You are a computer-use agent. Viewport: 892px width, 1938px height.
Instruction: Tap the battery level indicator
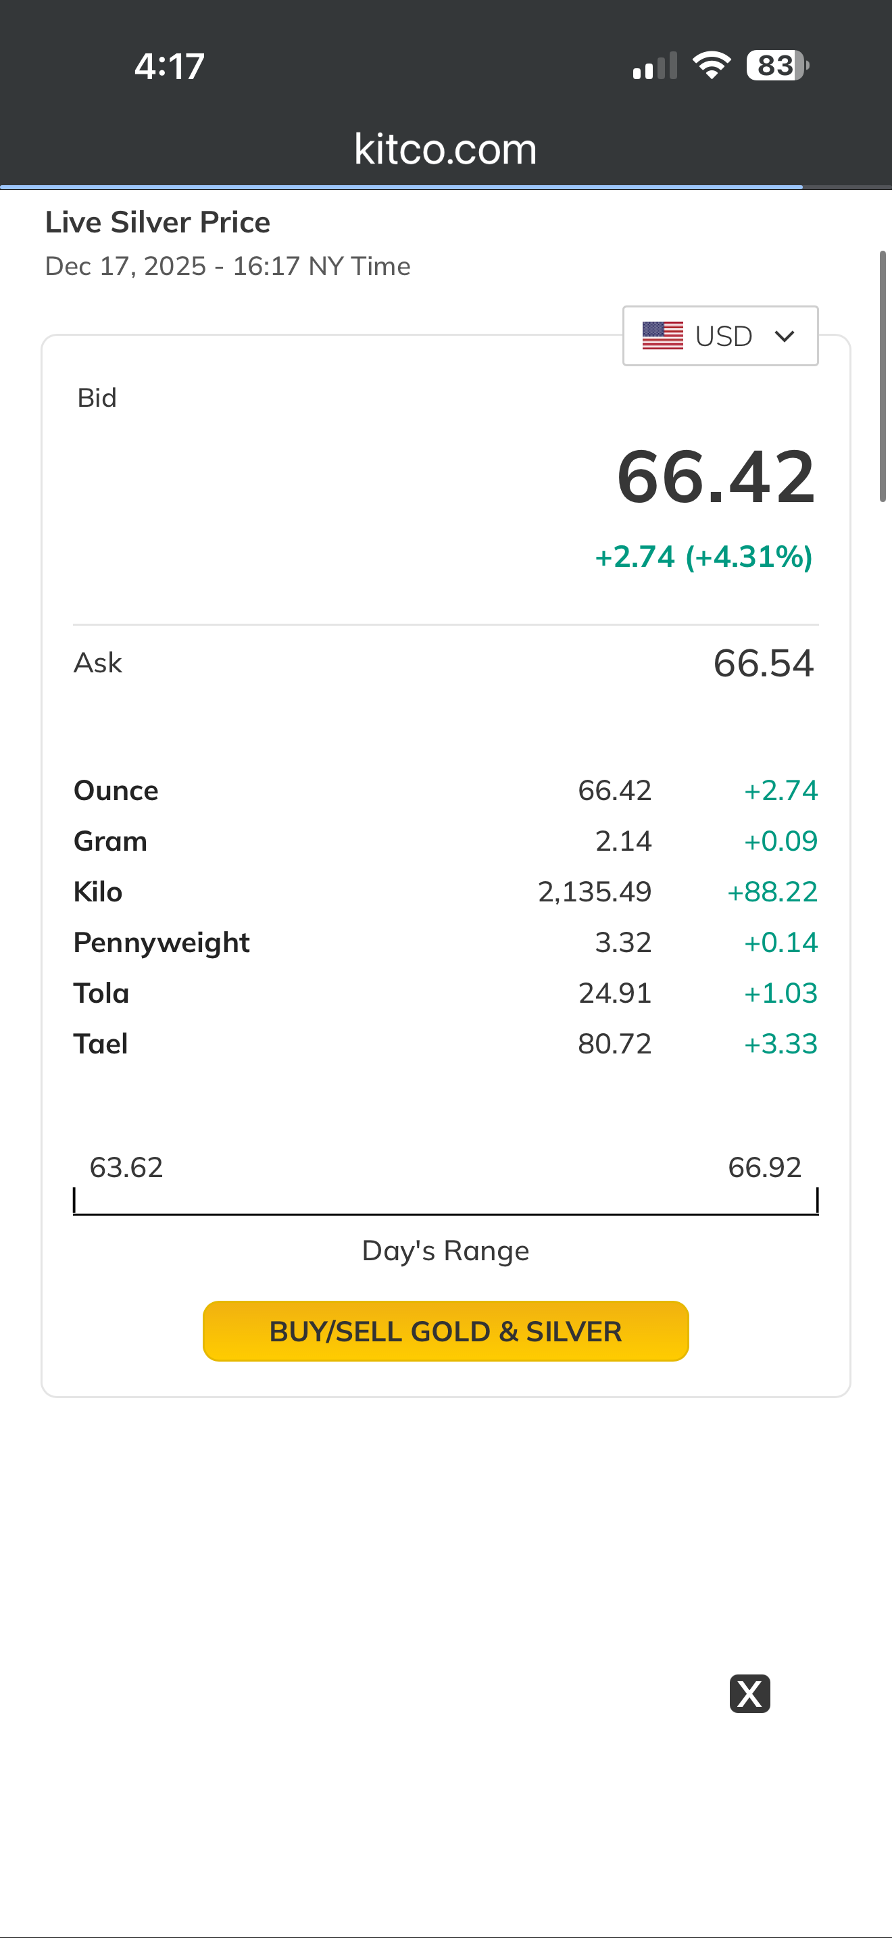(x=777, y=66)
